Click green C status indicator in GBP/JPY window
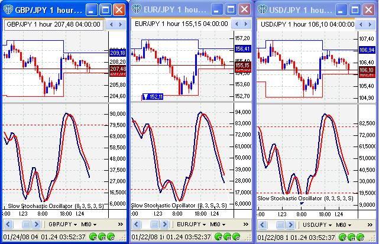Viewport: 379px width, 244px height. (111, 237)
